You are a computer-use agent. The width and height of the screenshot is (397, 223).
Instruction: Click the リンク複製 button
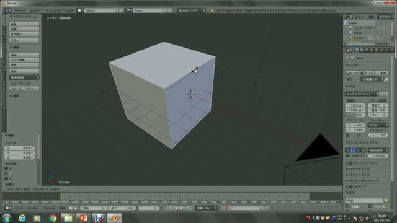[24, 60]
